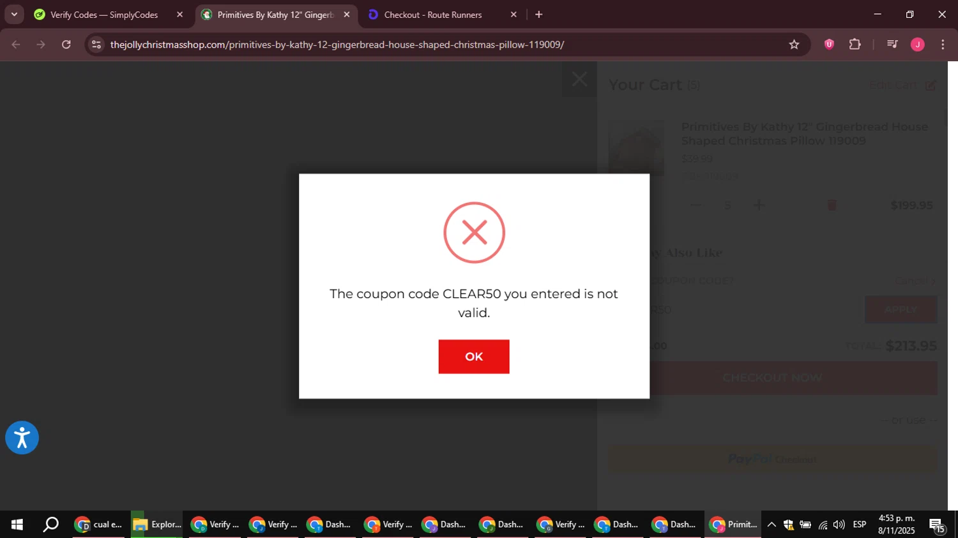View site information icon in address bar
This screenshot has width=958, height=538.
coord(96,45)
